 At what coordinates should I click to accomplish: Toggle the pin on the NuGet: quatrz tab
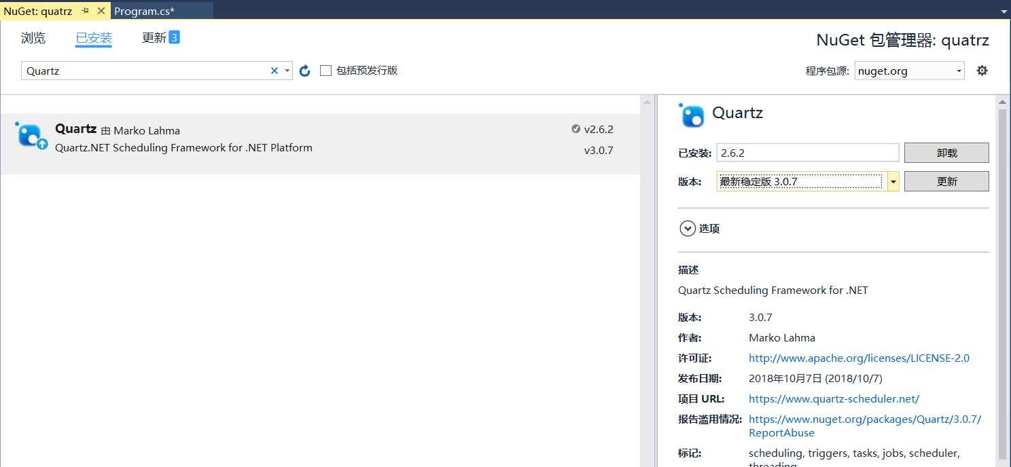86,11
